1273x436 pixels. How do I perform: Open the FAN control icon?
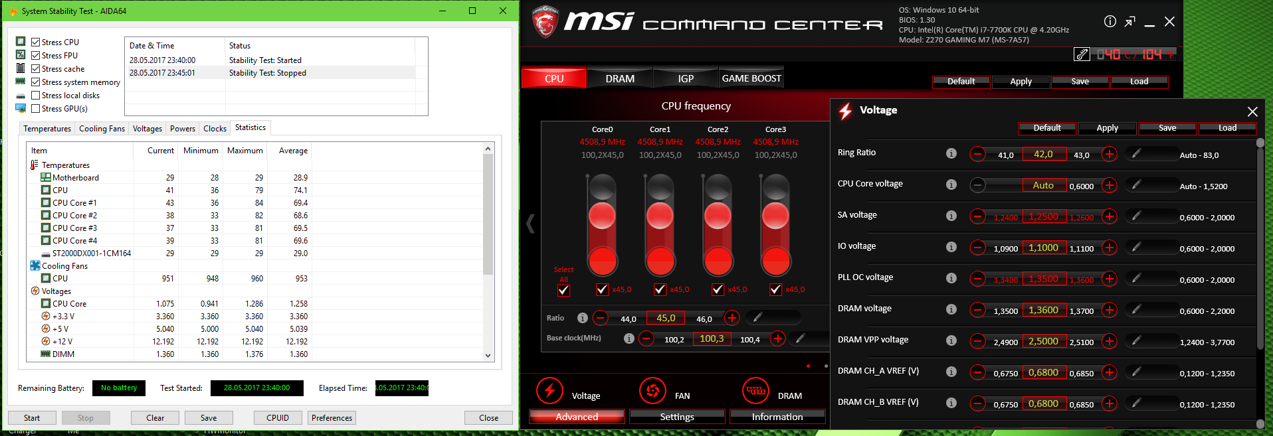pyautogui.click(x=652, y=391)
